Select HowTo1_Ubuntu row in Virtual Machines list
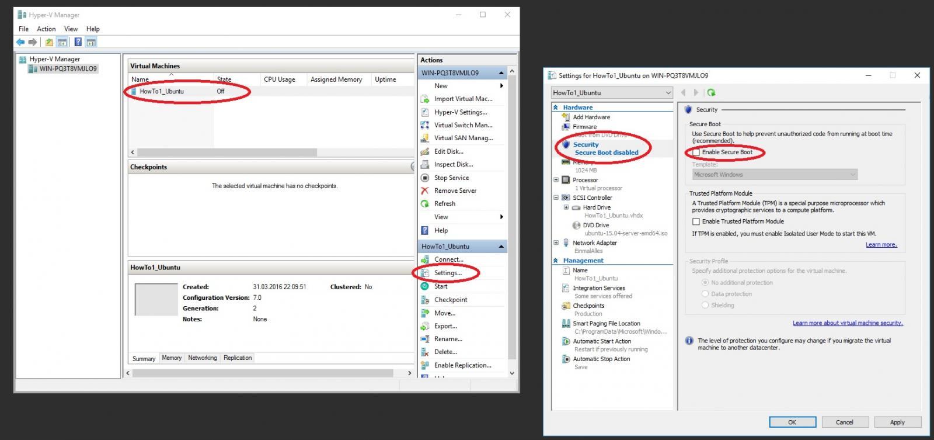 [271, 91]
